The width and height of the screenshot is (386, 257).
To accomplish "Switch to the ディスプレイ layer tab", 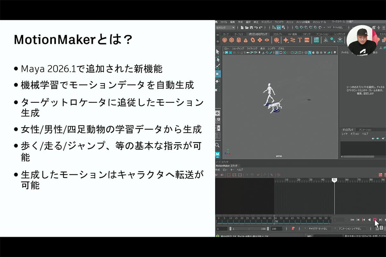I will (348, 130).
